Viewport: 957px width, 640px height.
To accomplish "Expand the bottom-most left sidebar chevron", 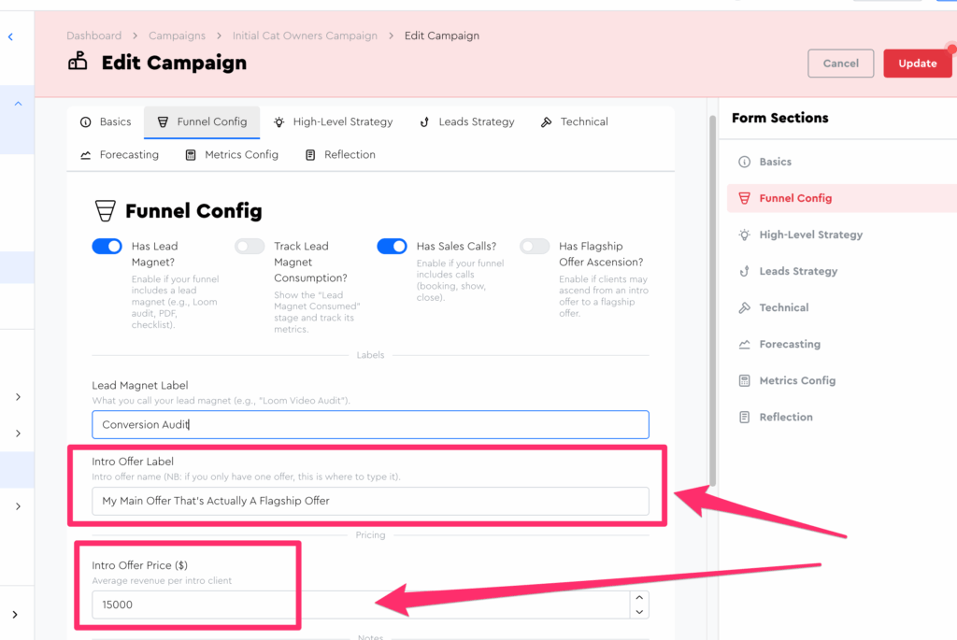I will pos(17,614).
